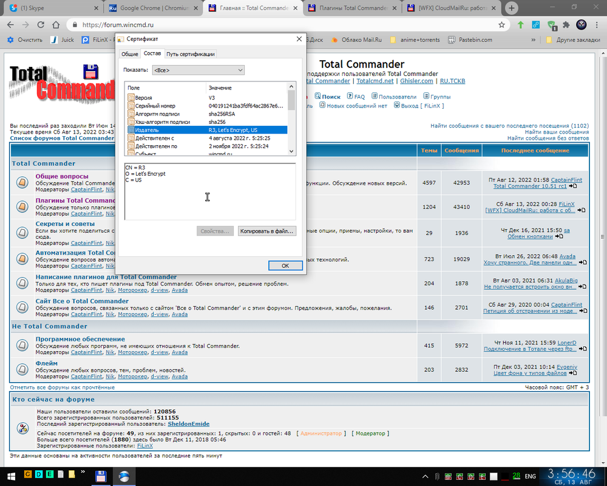Show hidden tray icons chevron

pos(425,476)
